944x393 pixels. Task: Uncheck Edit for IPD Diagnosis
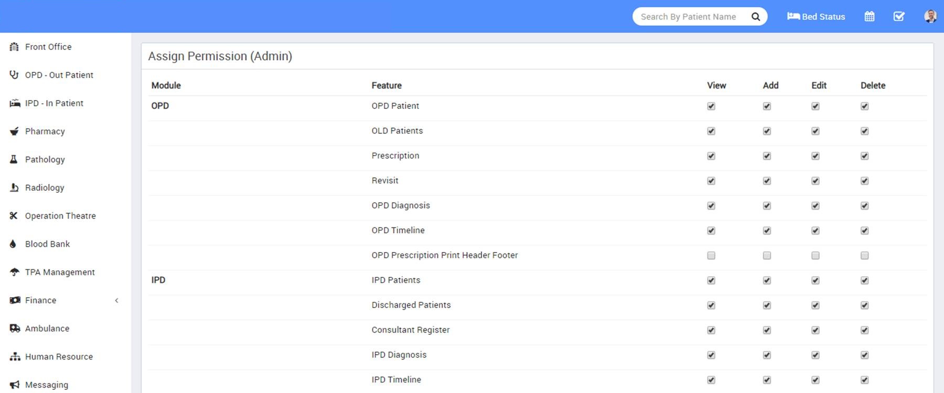(x=816, y=355)
